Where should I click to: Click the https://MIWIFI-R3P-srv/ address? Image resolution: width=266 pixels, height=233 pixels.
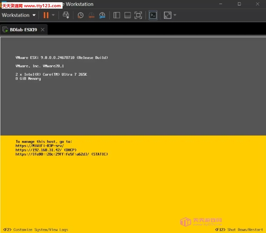coord(40,146)
